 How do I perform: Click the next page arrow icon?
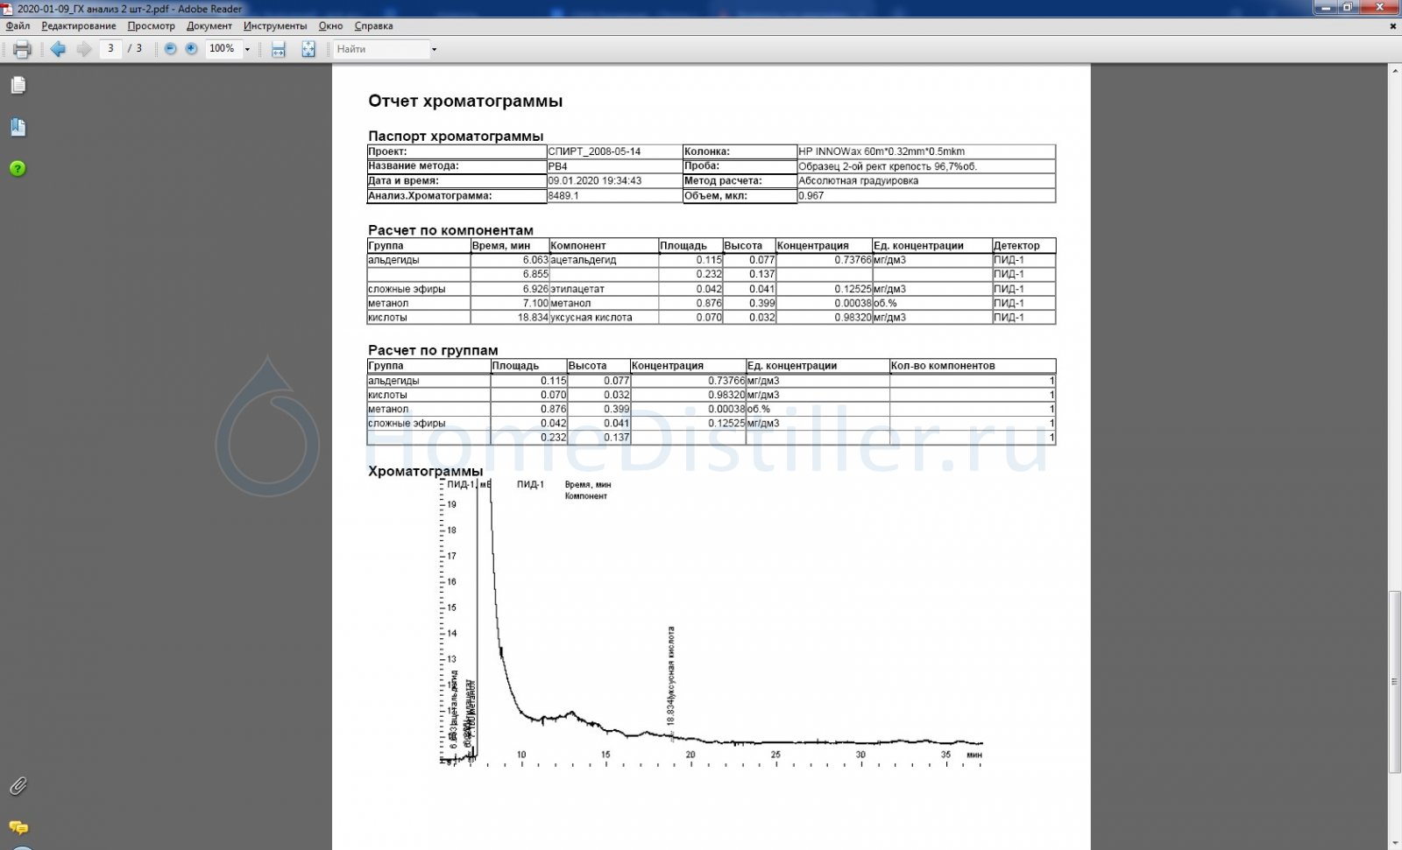[84, 49]
